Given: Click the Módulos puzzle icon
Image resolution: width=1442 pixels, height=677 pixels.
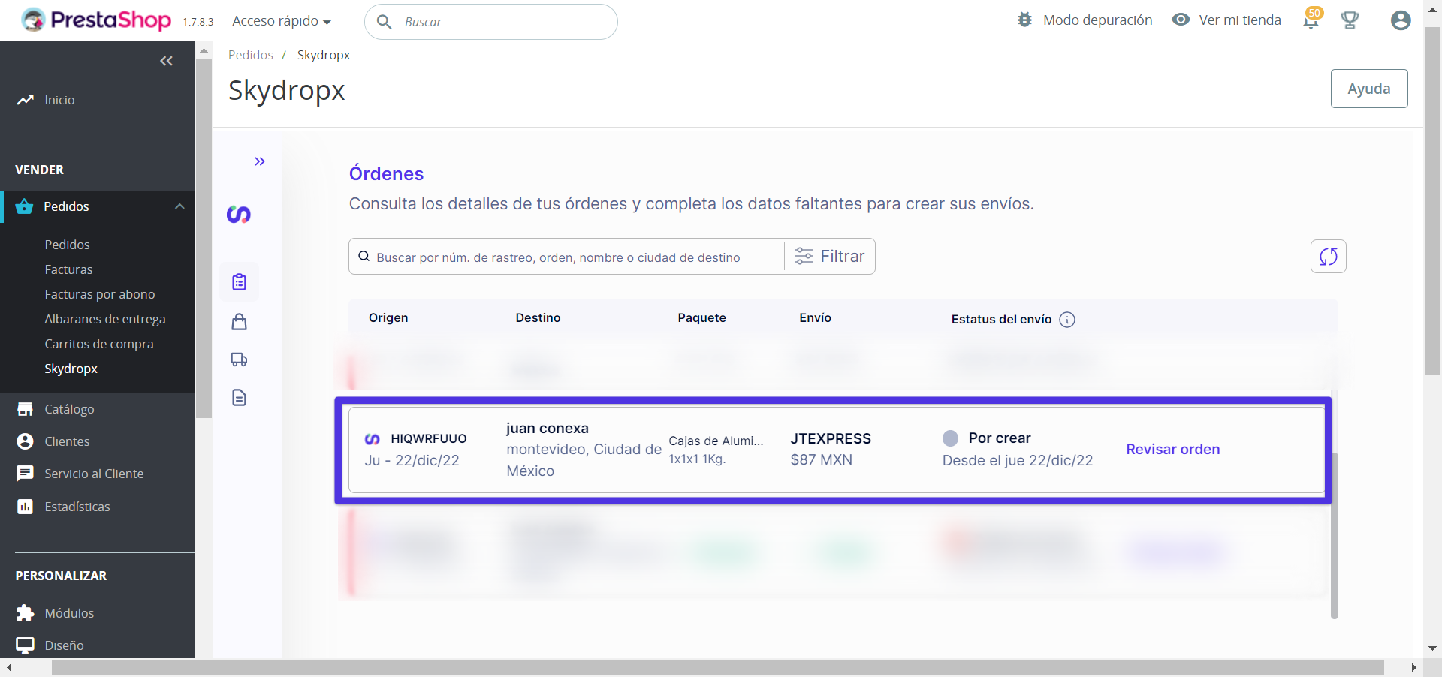Looking at the screenshot, I should click(x=25, y=613).
